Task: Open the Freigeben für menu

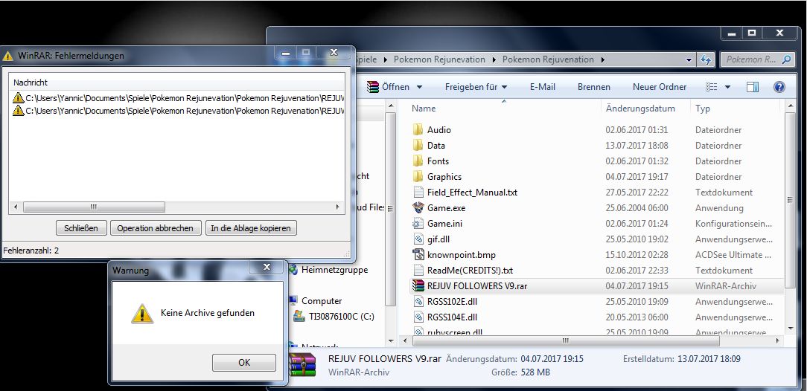Action: (476, 87)
